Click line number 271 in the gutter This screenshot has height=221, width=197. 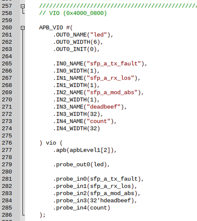click(7, 107)
